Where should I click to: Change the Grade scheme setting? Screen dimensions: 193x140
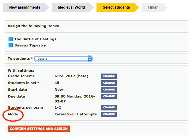[x=109, y=76]
